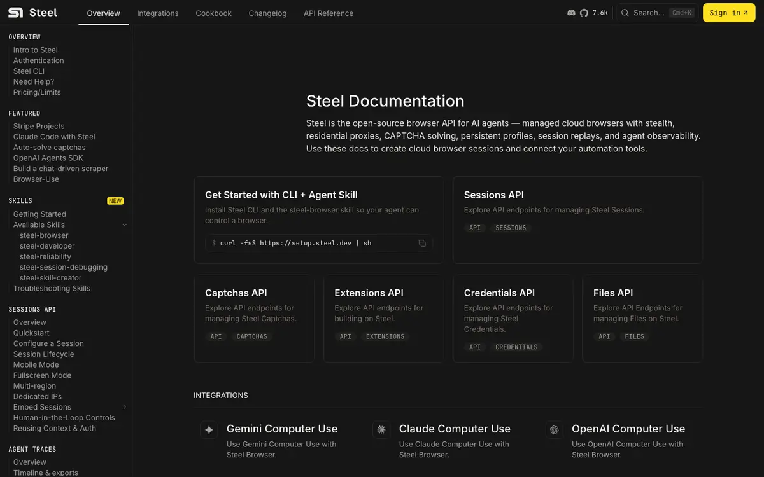
Task: Open the Credentials API card
Action: pos(513,319)
